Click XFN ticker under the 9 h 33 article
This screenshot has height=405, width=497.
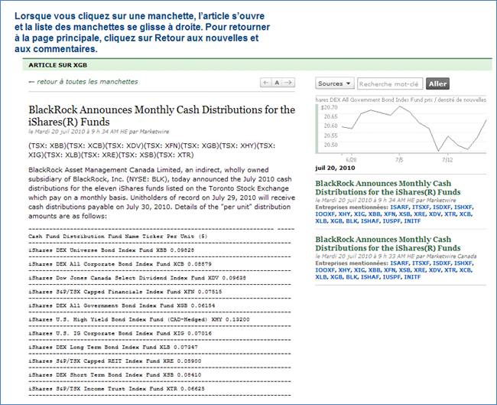[389, 270]
